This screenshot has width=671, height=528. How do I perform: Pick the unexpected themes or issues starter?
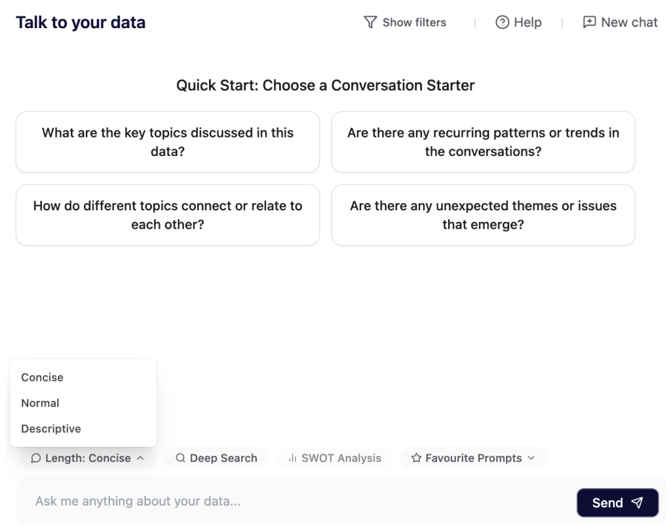483,215
